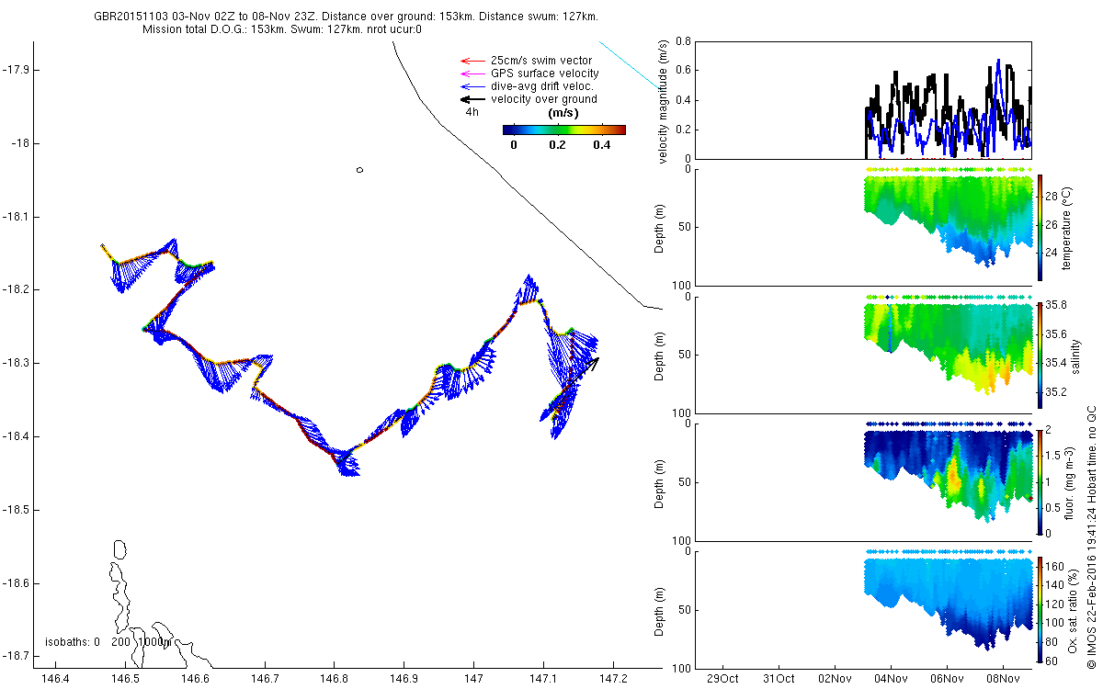Select the 'GPS surface velocity' legend label
Viewport: 1103px width, 689px height.
click(x=545, y=73)
